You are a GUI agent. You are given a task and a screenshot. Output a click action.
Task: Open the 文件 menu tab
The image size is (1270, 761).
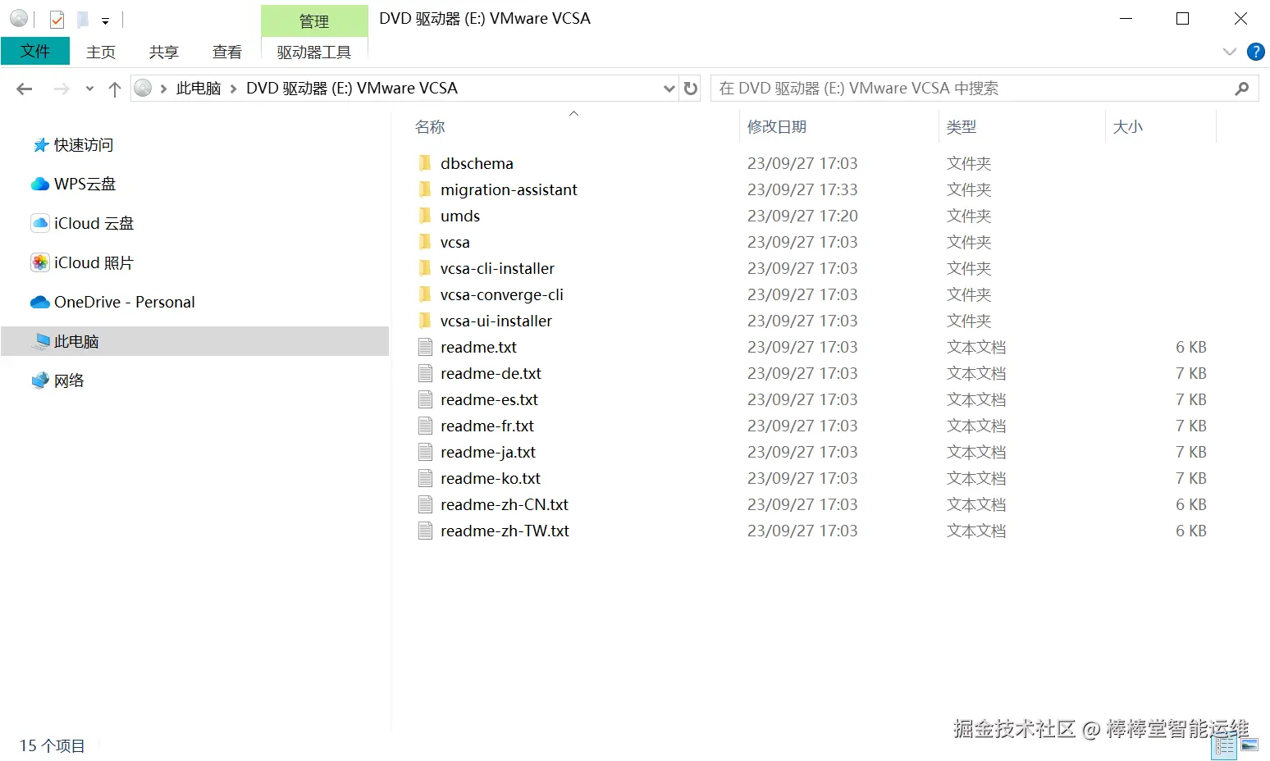pyautogui.click(x=35, y=51)
